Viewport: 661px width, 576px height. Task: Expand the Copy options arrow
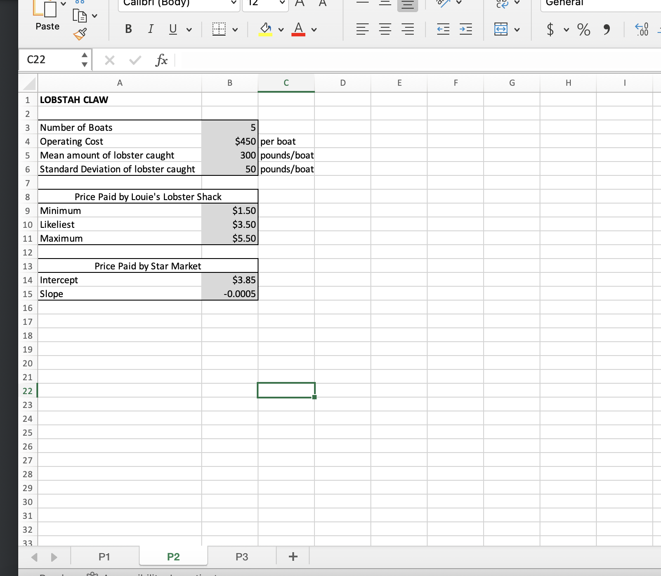pos(95,16)
